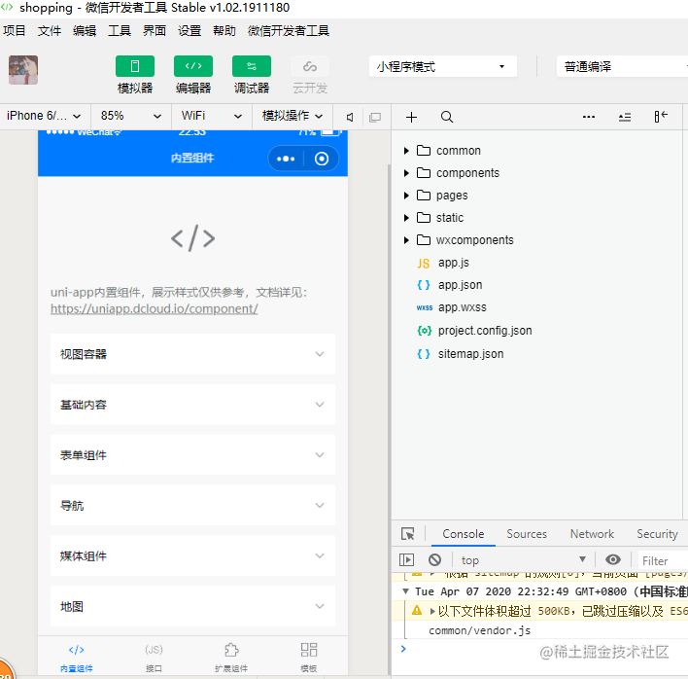Expand the 导航 section
Screen dimensions: 688x679
(x=192, y=506)
